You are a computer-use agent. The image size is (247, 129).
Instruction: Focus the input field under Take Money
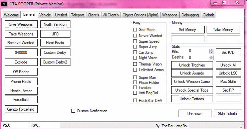223,39
